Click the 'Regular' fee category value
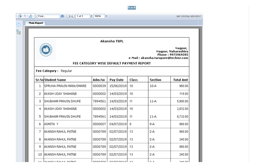Image resolution: width=265 pixels, height=168 pixels. tap(66, 71)
